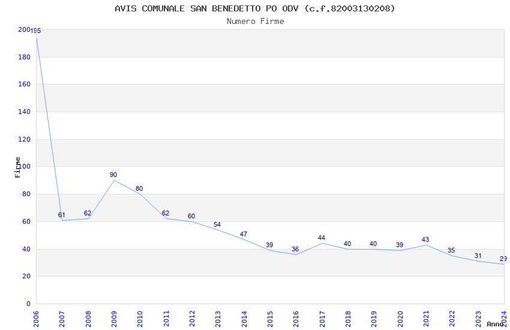510x330 pixels.
Task: Click the 39 data label for year 2015
Action: click(269, 245)
